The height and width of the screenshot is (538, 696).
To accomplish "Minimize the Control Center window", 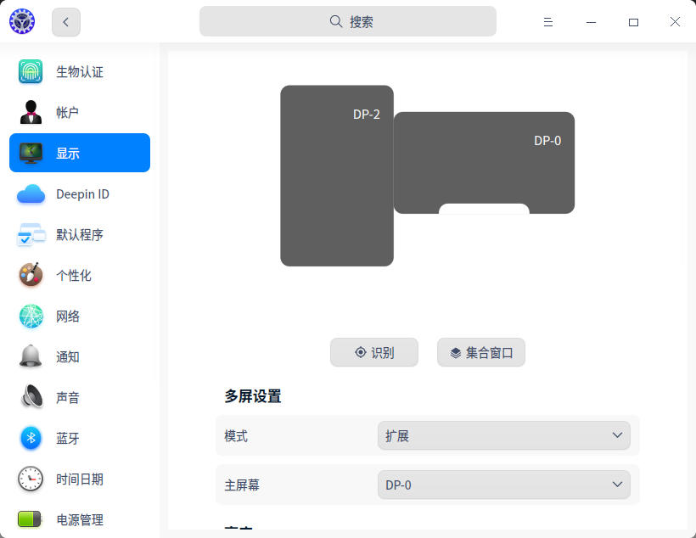I will click(x=591, y=22).
